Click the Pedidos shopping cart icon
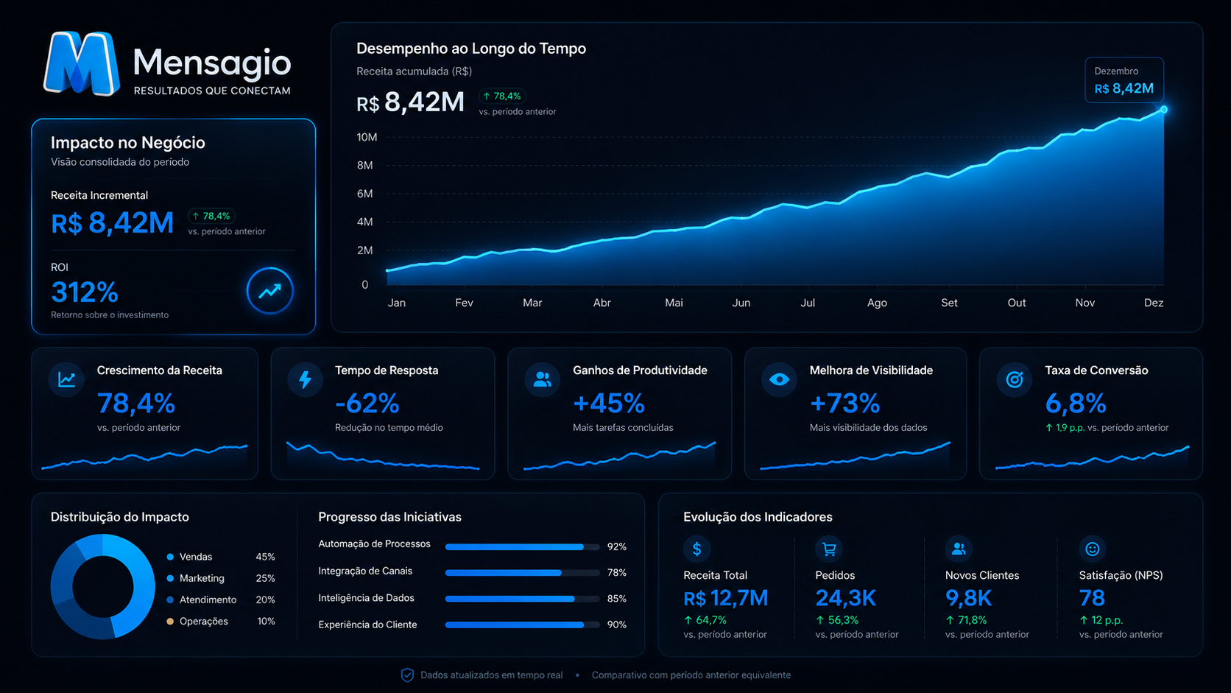Screen dimensions: 1231x693 click(829, 549)
